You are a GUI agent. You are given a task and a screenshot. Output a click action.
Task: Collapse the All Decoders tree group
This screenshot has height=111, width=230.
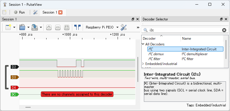(143, 44)
